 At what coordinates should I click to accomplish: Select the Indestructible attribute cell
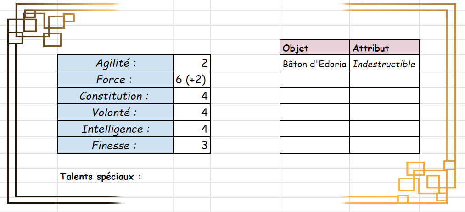(x=385, y=64)
